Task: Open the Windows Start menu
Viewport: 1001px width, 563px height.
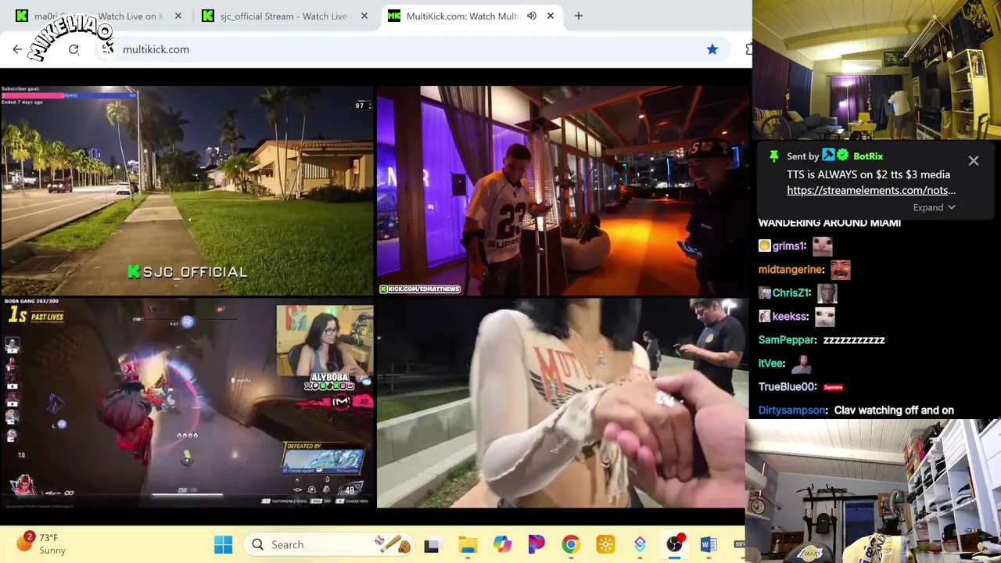Action: point(223,544)
